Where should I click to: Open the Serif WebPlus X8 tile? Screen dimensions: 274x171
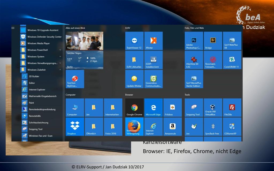tap(232, 41)
